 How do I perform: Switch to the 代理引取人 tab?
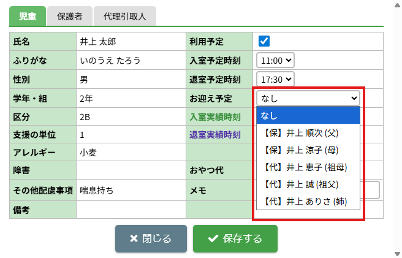tap(126, 17)
